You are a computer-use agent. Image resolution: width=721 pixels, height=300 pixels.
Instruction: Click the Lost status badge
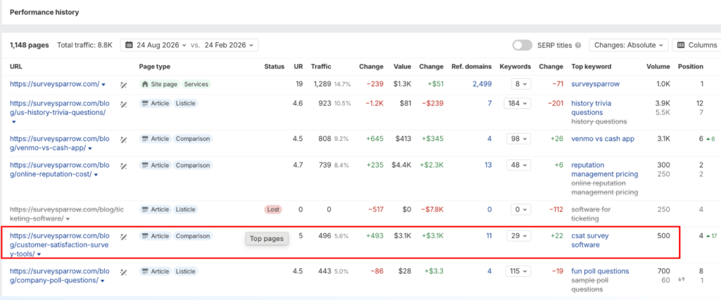272,209
